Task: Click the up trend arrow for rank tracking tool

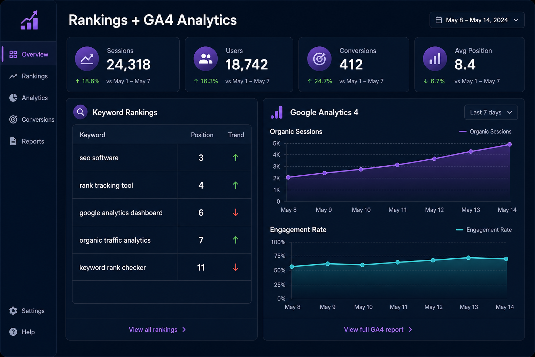Action: point(235,185)
